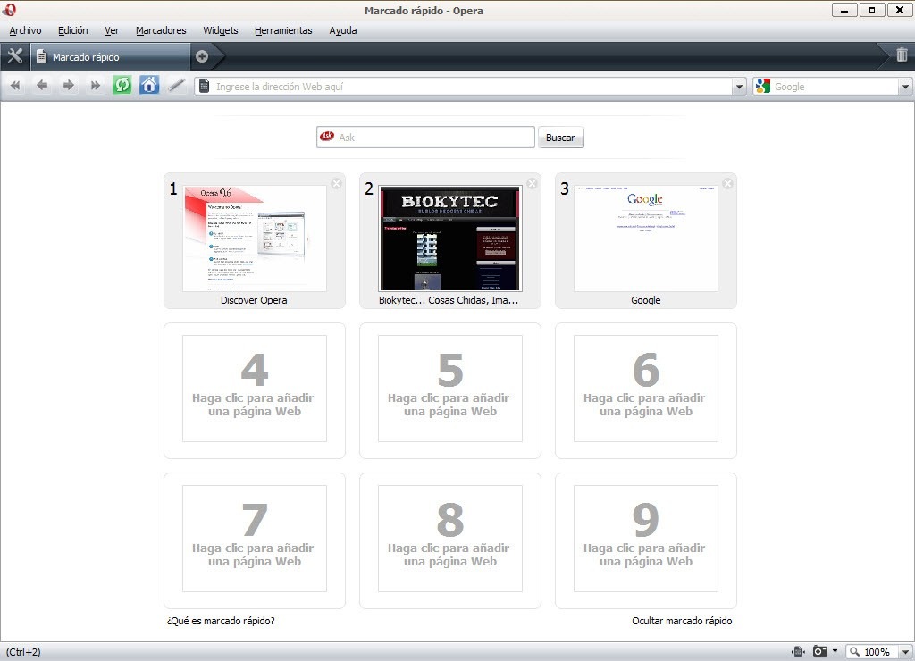Select the Marcado rápido tab
This screenshot has height=661, width=915.
(110, 56)
